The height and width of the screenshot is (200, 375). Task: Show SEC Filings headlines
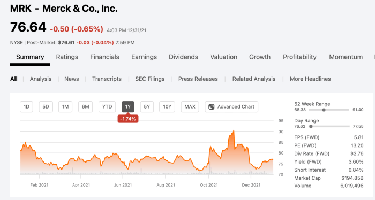[x=149, y=79]
